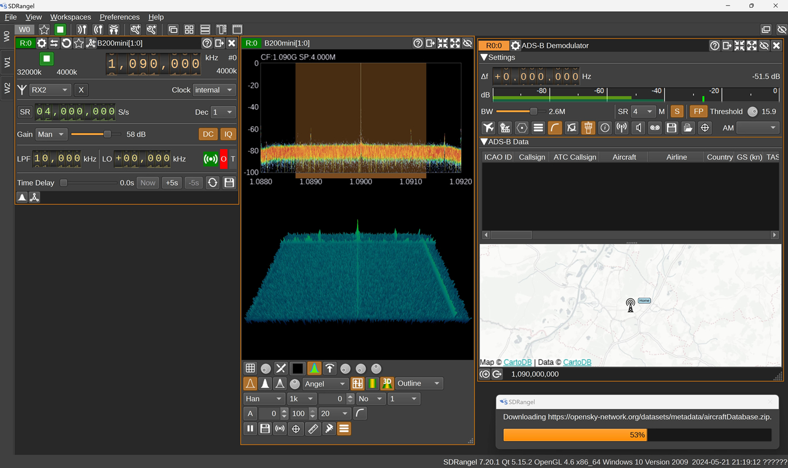Switch to the W1 workspace tab
Viewport: 788px width, 468px height.
pos(7,62)
